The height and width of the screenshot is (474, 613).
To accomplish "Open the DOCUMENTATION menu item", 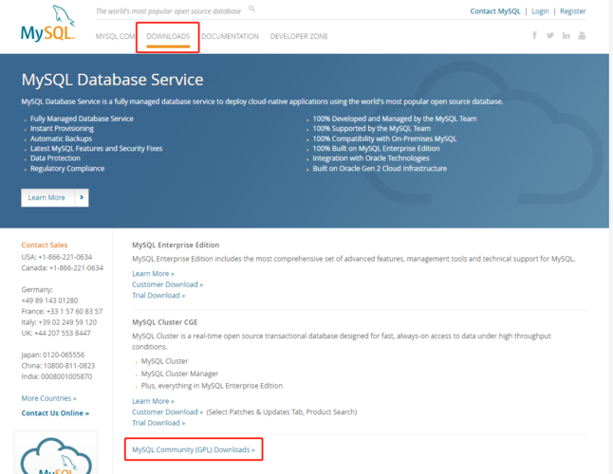I will [x=230, y=36].
